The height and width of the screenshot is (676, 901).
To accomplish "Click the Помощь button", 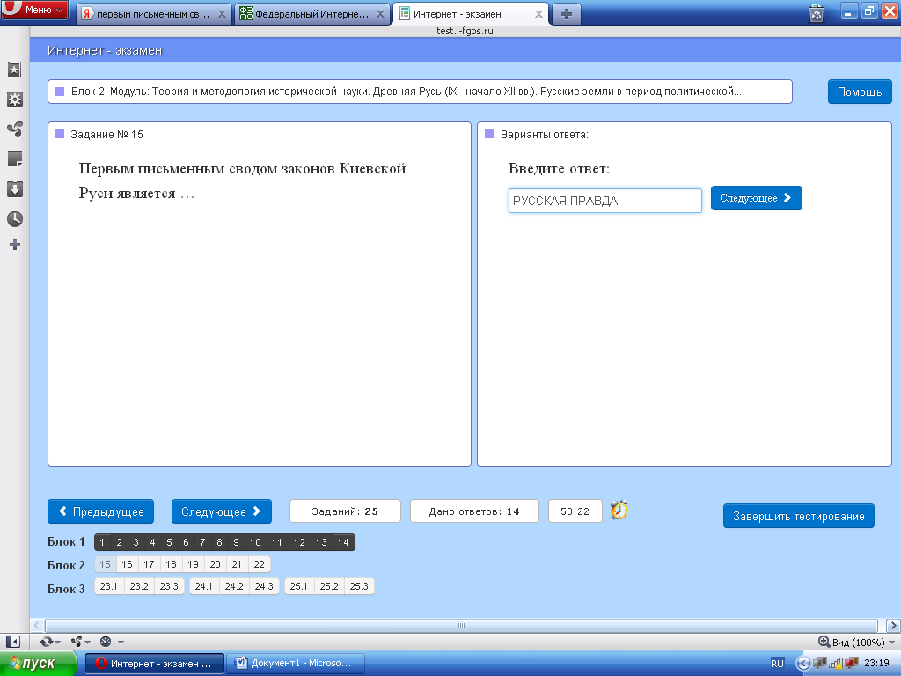I will click(x=859, y=92).
